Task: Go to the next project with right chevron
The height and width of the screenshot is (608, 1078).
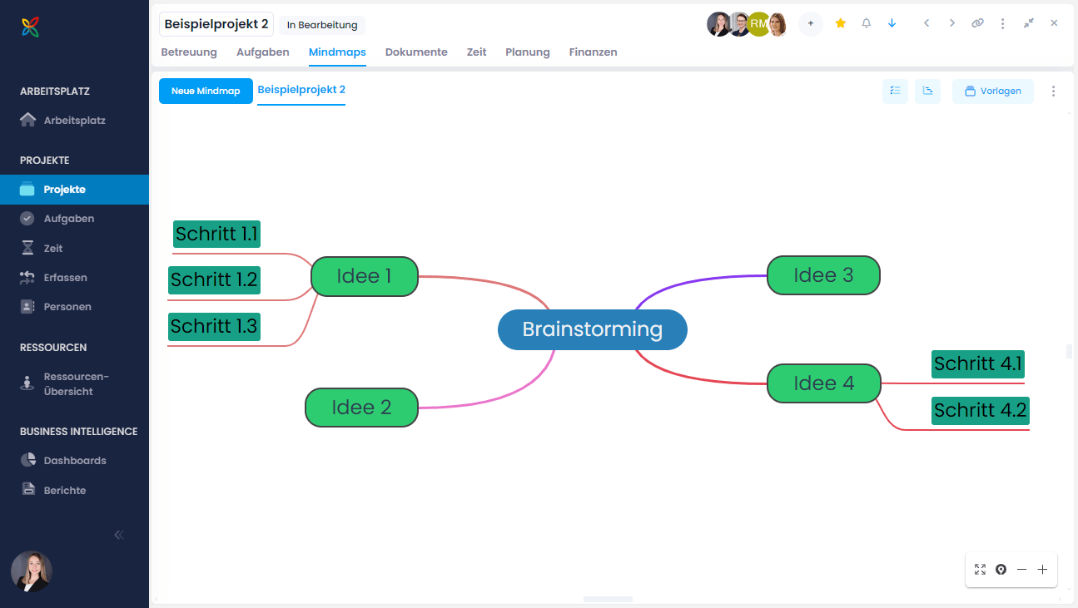Action: 952,23
